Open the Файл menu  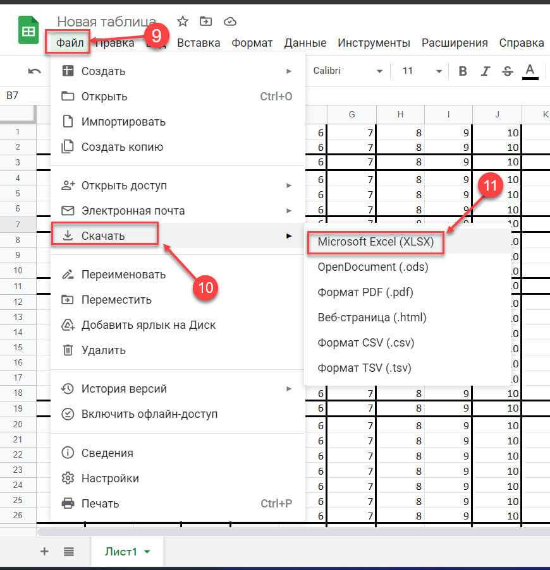70,43
